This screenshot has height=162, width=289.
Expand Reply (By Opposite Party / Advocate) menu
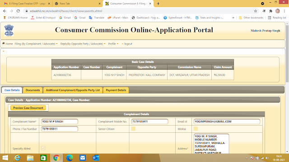tap(83, 44)
